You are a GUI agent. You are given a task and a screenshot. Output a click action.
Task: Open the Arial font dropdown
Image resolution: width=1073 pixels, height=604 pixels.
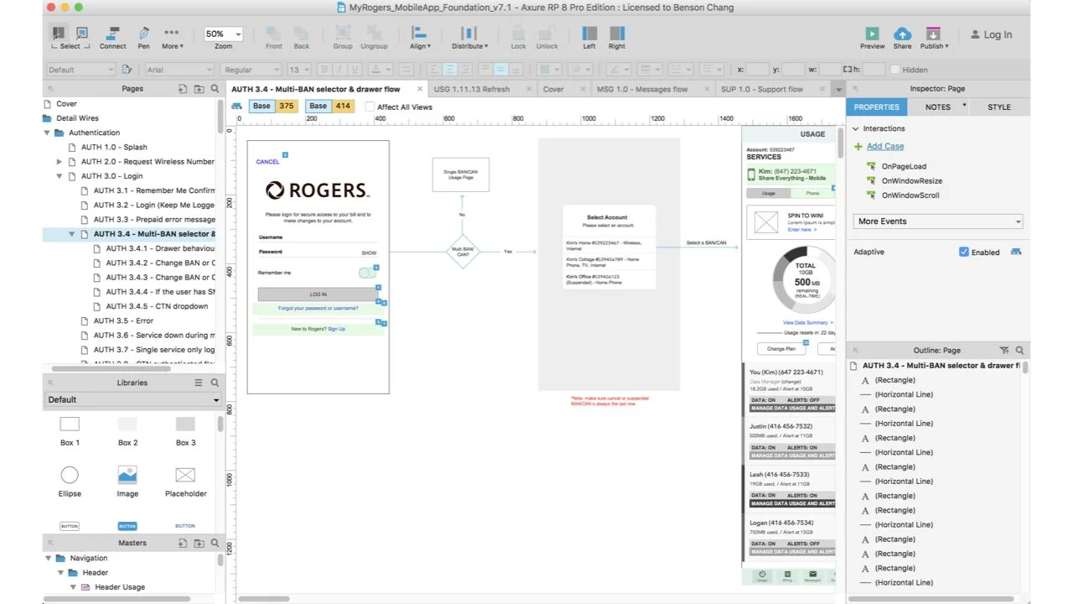click(179, 70)
